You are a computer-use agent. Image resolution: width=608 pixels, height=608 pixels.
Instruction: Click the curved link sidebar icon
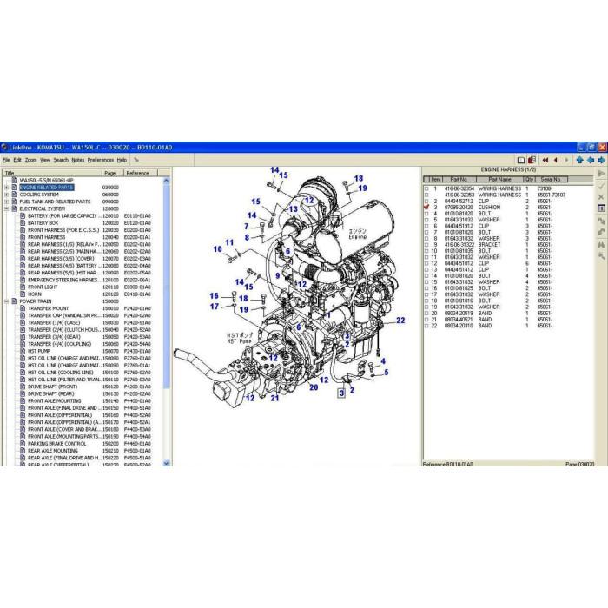(601, 232)
